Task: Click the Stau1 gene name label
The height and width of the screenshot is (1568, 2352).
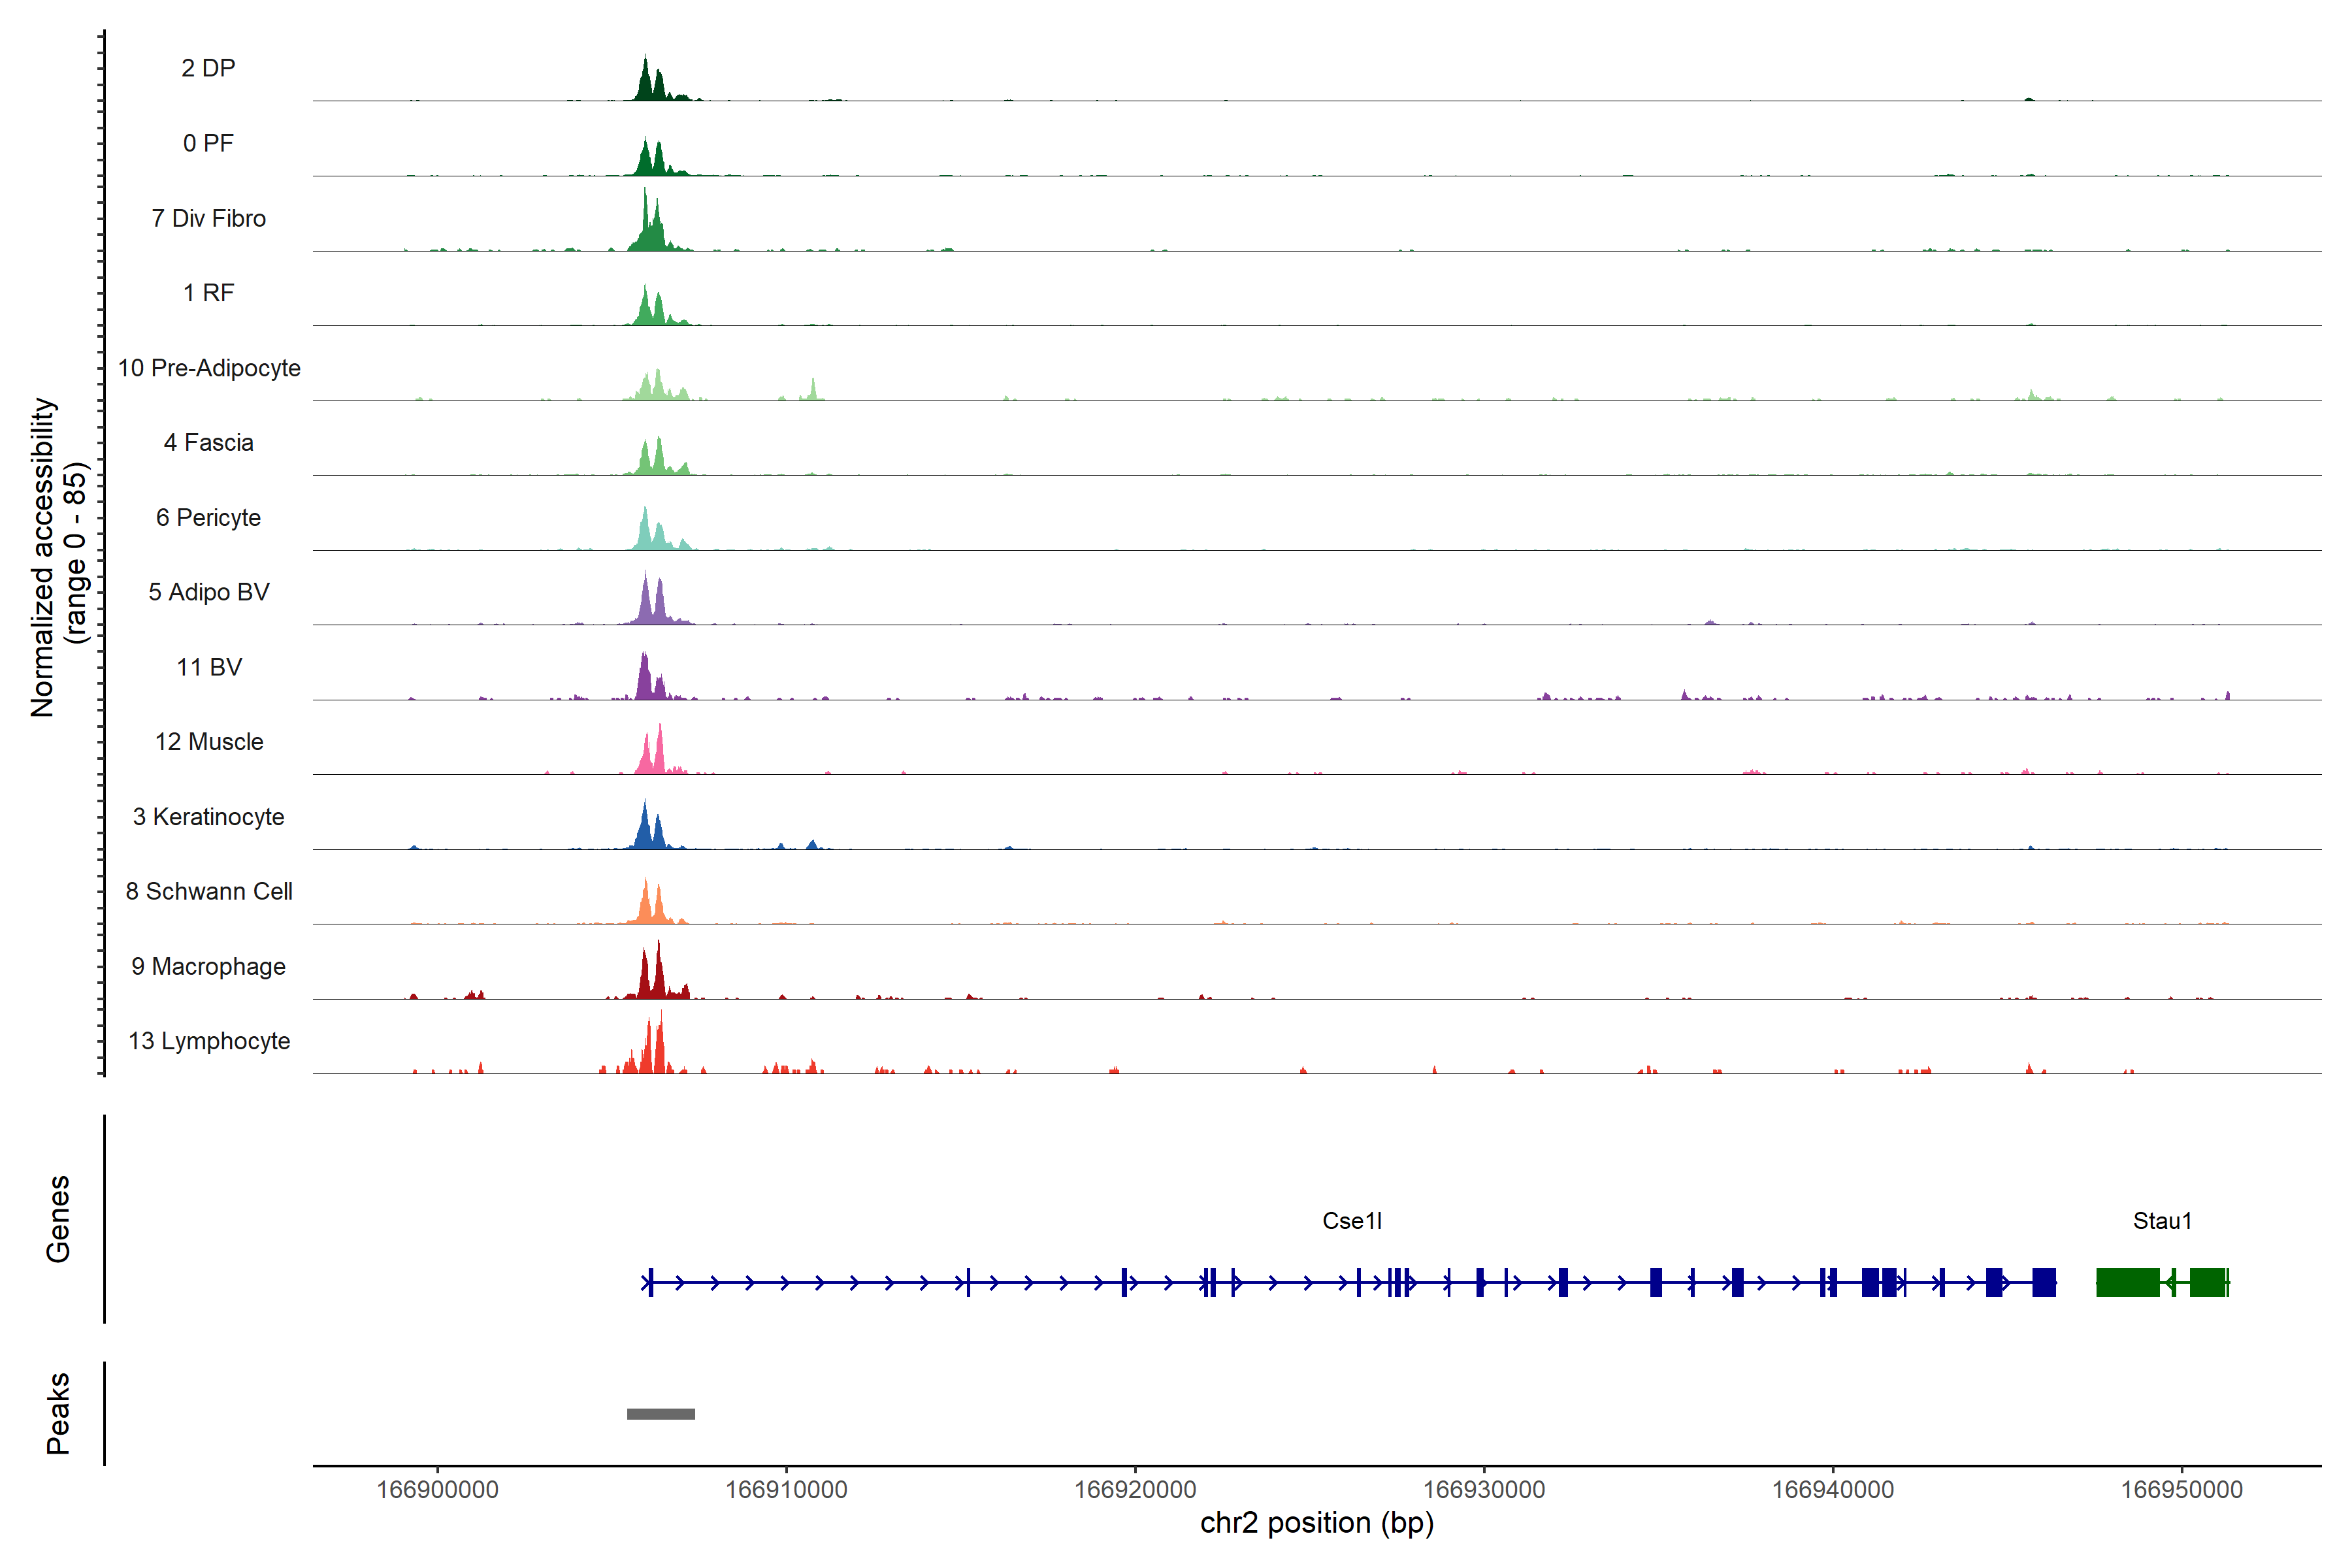Action: [2162, 1220]
